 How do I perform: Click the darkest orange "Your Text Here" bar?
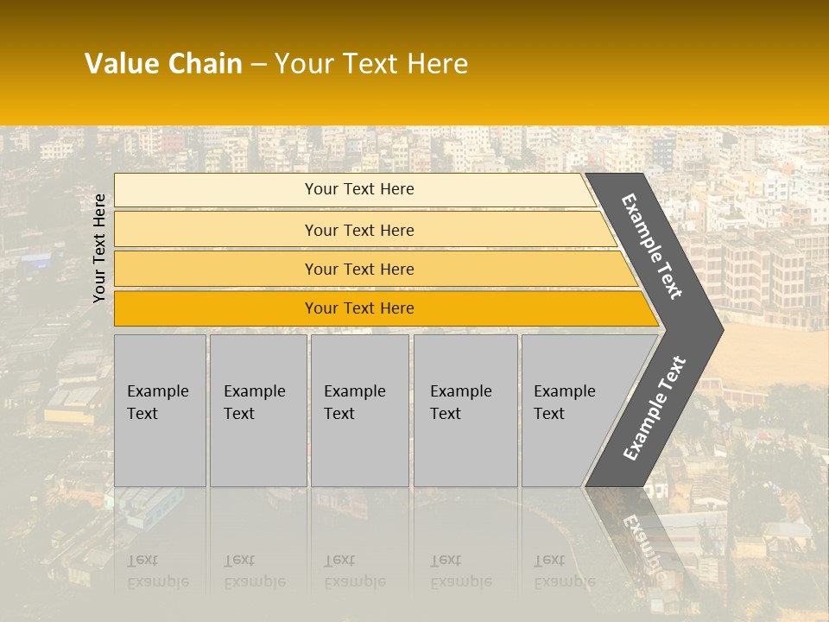[x=359, y=308]
